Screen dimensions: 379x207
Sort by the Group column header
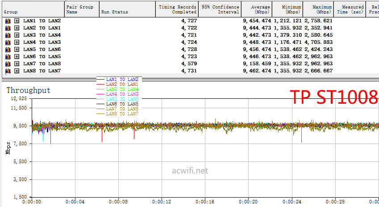click(33, 9)
